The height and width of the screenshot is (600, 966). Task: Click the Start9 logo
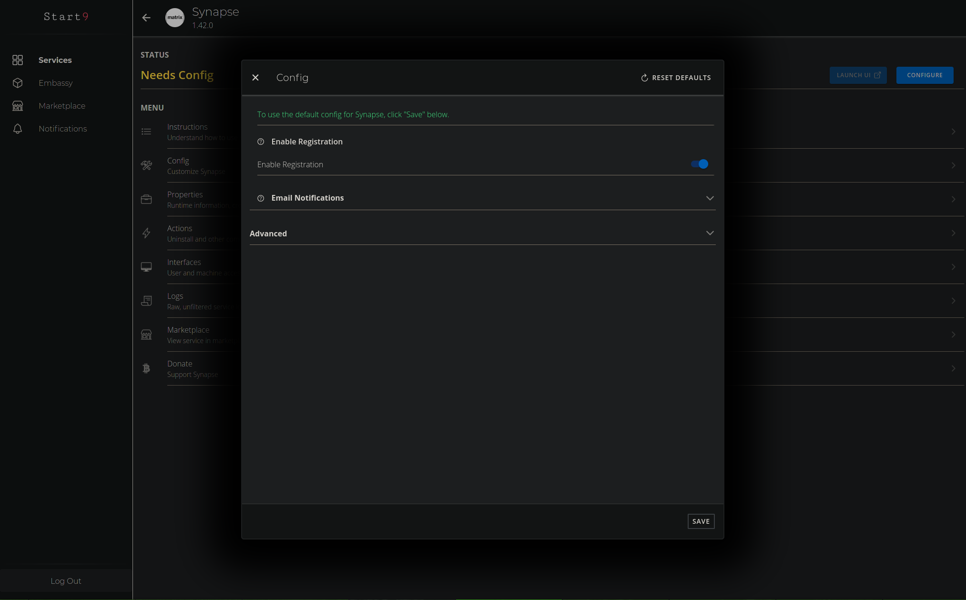(66, 17)
